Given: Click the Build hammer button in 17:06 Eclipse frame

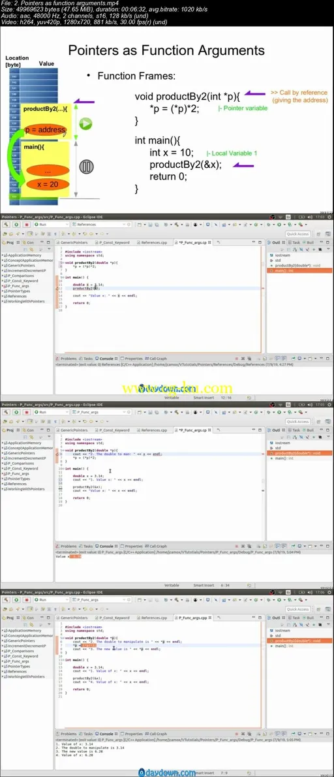Looking at the screenshot, I should (7, 600).
